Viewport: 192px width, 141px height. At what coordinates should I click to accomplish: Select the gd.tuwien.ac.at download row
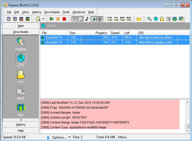click(x=115, y=37)
